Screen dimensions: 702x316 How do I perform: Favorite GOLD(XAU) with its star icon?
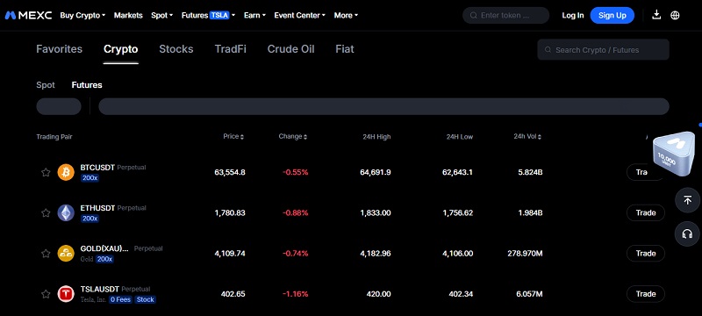[x=46, y=254]
